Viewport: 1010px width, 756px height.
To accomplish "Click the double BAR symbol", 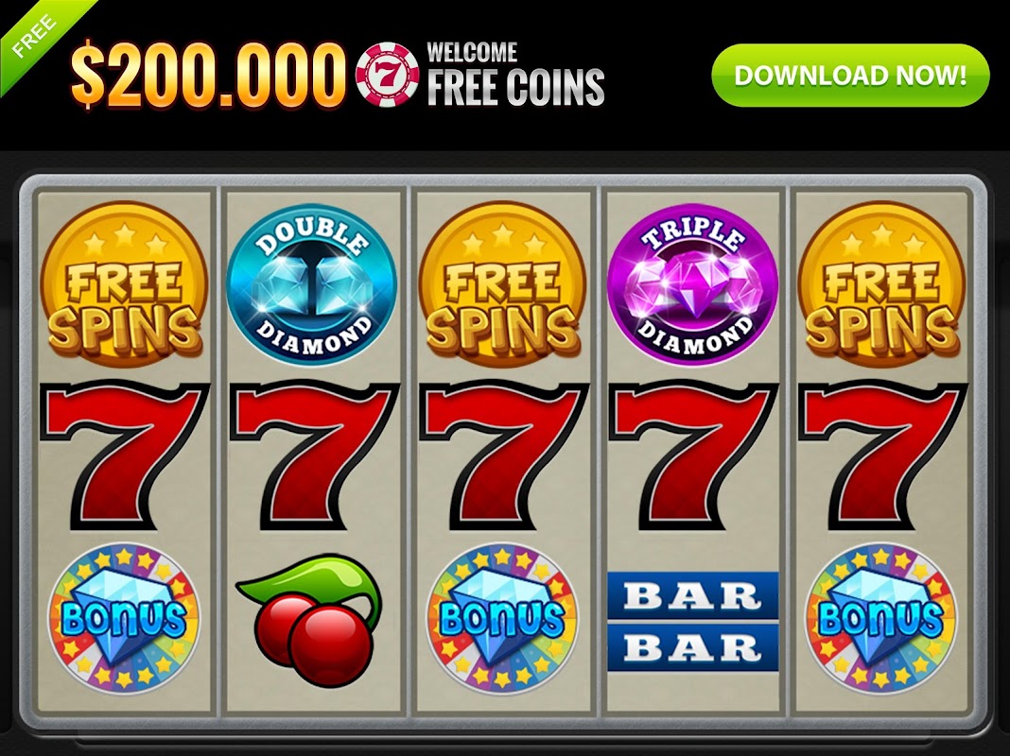I will click(x=692, y=622).
